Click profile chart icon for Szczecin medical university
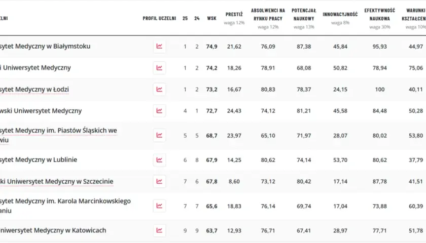Viewport: 426px width, 243px height. click(159, 181)
